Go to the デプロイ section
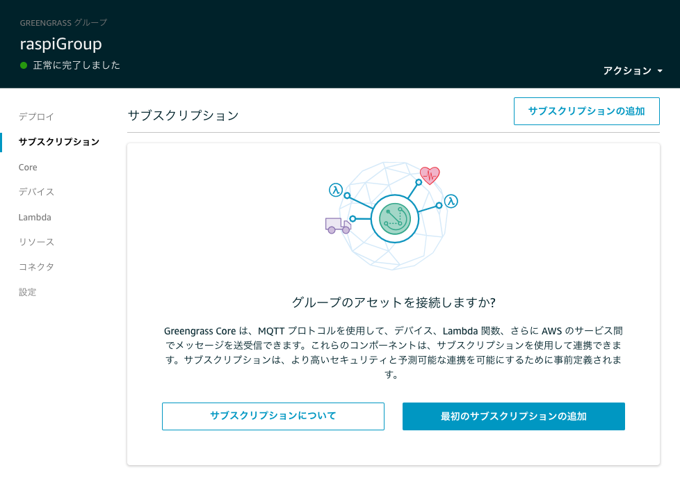680x479 pixels. pos(36,117)
